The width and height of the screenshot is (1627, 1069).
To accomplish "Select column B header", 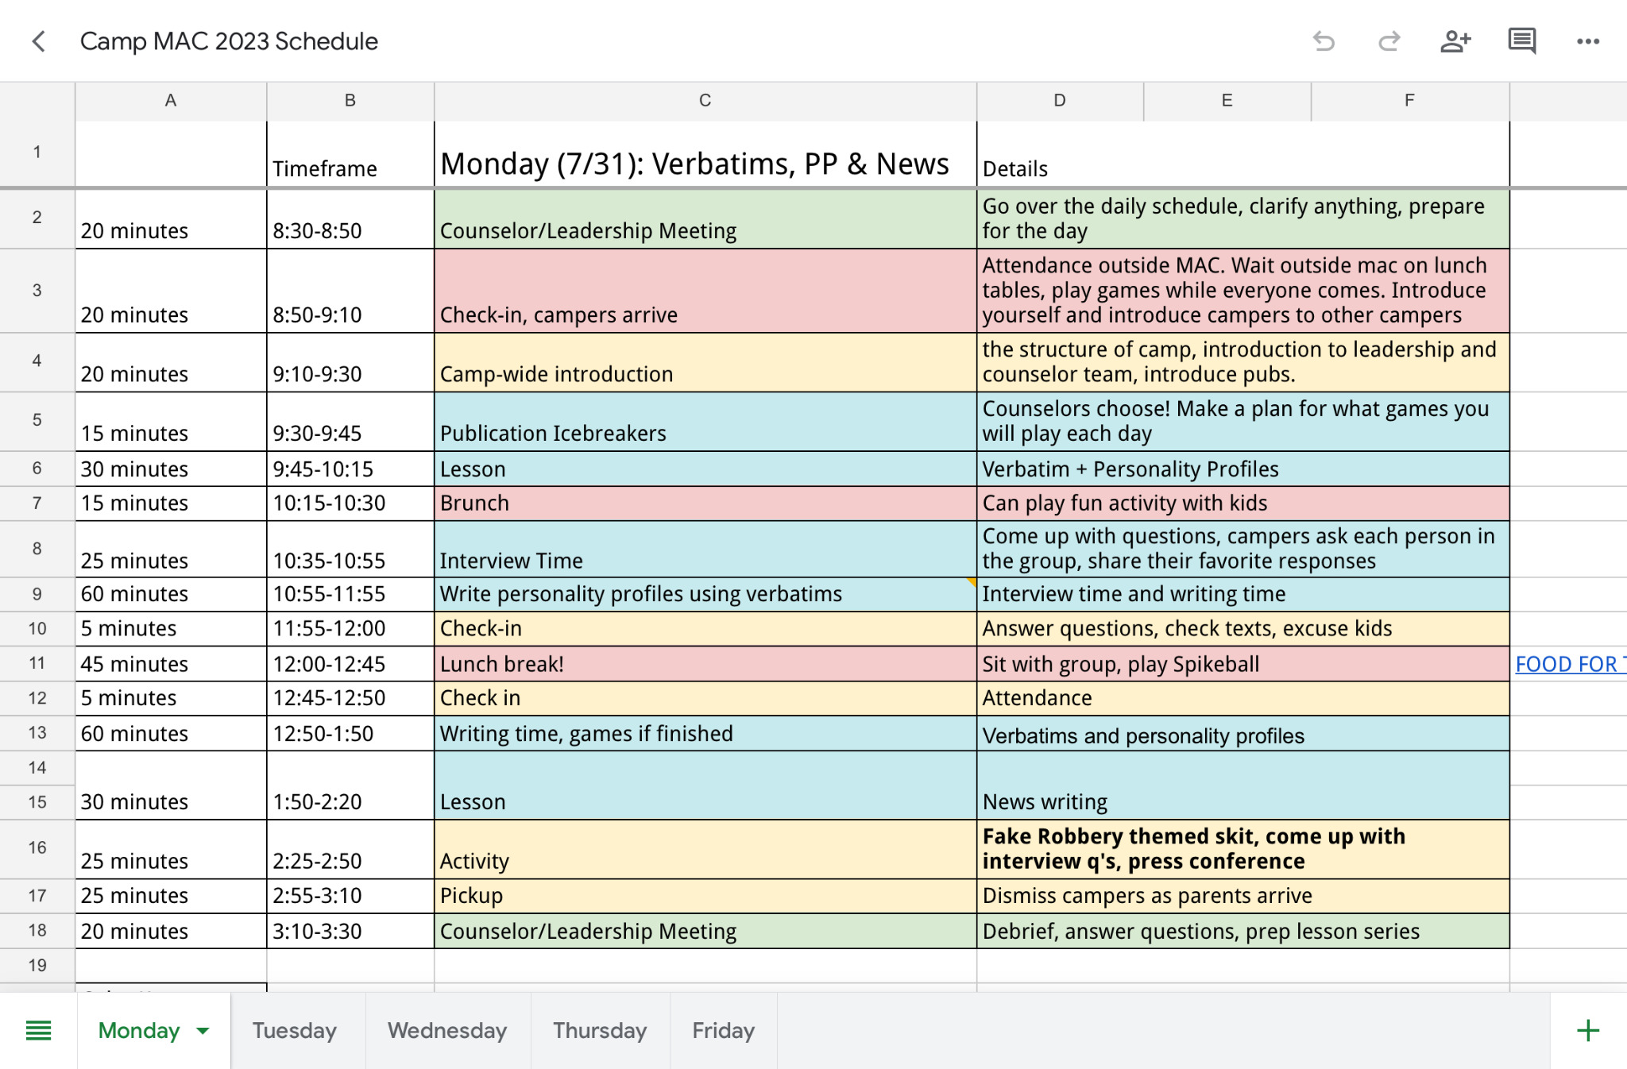I will click(x=350, y=101).
